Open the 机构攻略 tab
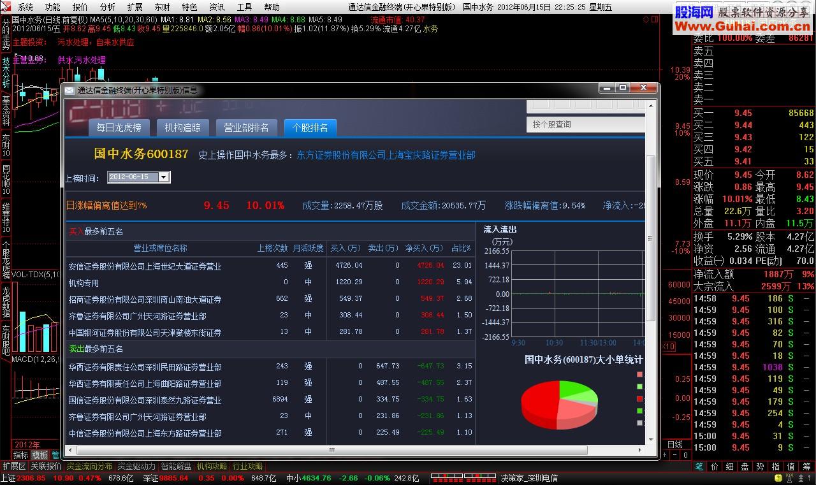This screenshot has height=485, width=816. point(212,467)
